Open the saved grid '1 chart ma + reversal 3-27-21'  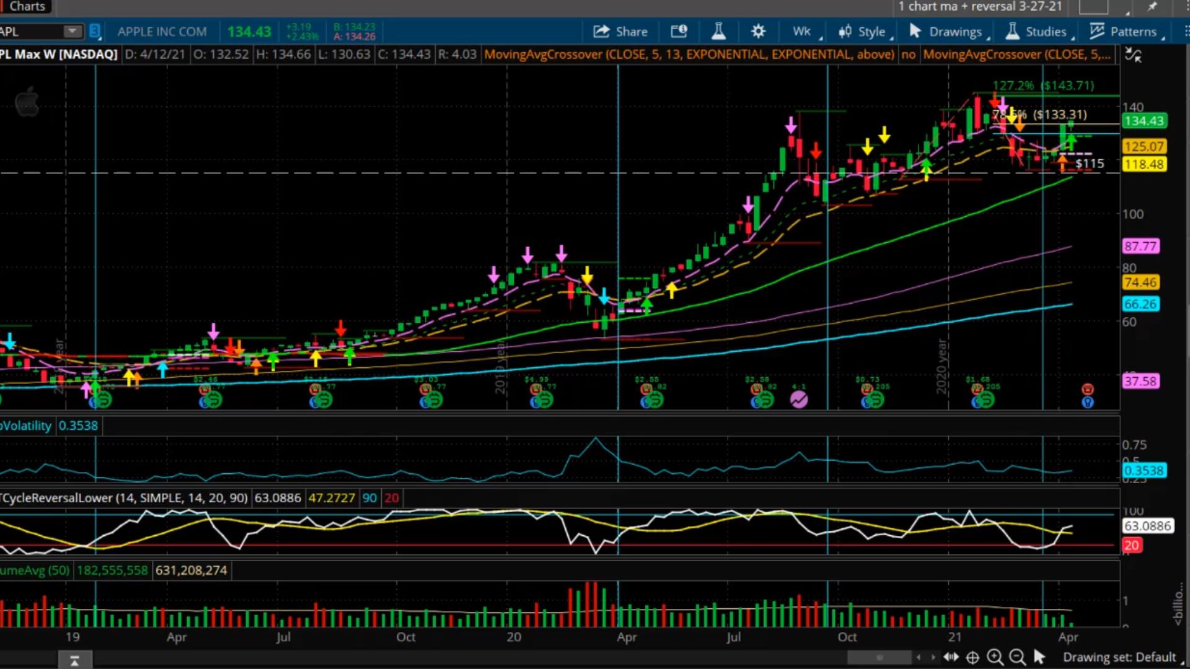980,7
